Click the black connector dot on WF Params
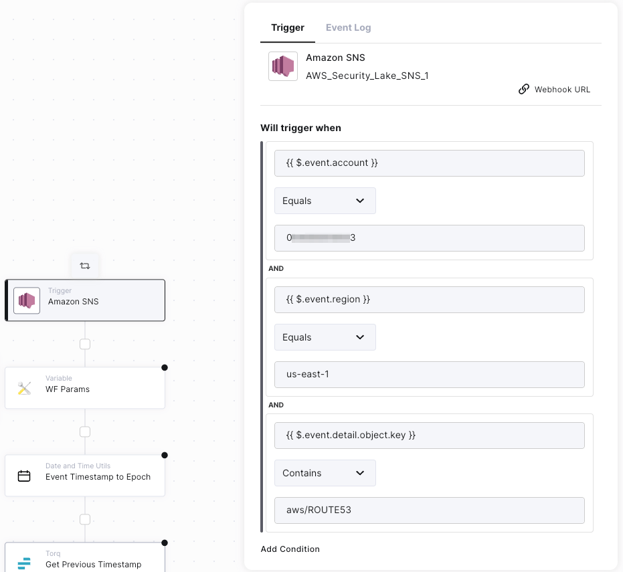 [165, 367]
